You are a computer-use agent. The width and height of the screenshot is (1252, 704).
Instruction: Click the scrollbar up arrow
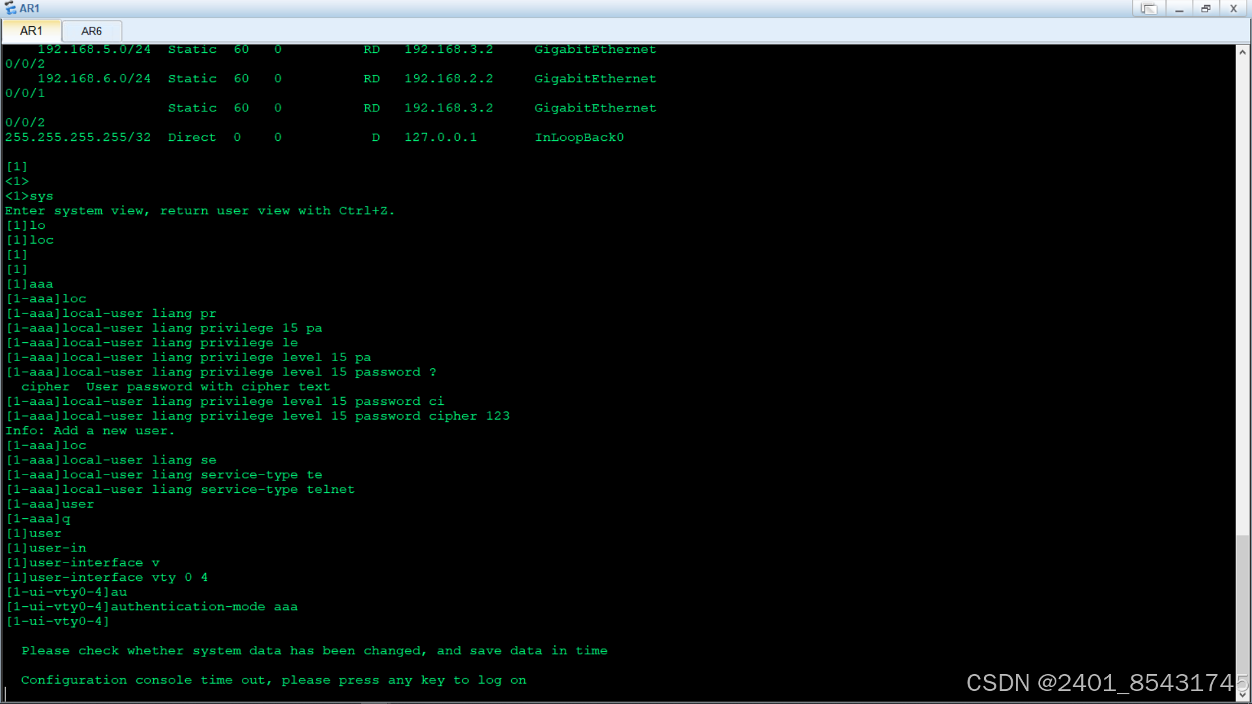pyautogui.click(x=1242, y=52)
